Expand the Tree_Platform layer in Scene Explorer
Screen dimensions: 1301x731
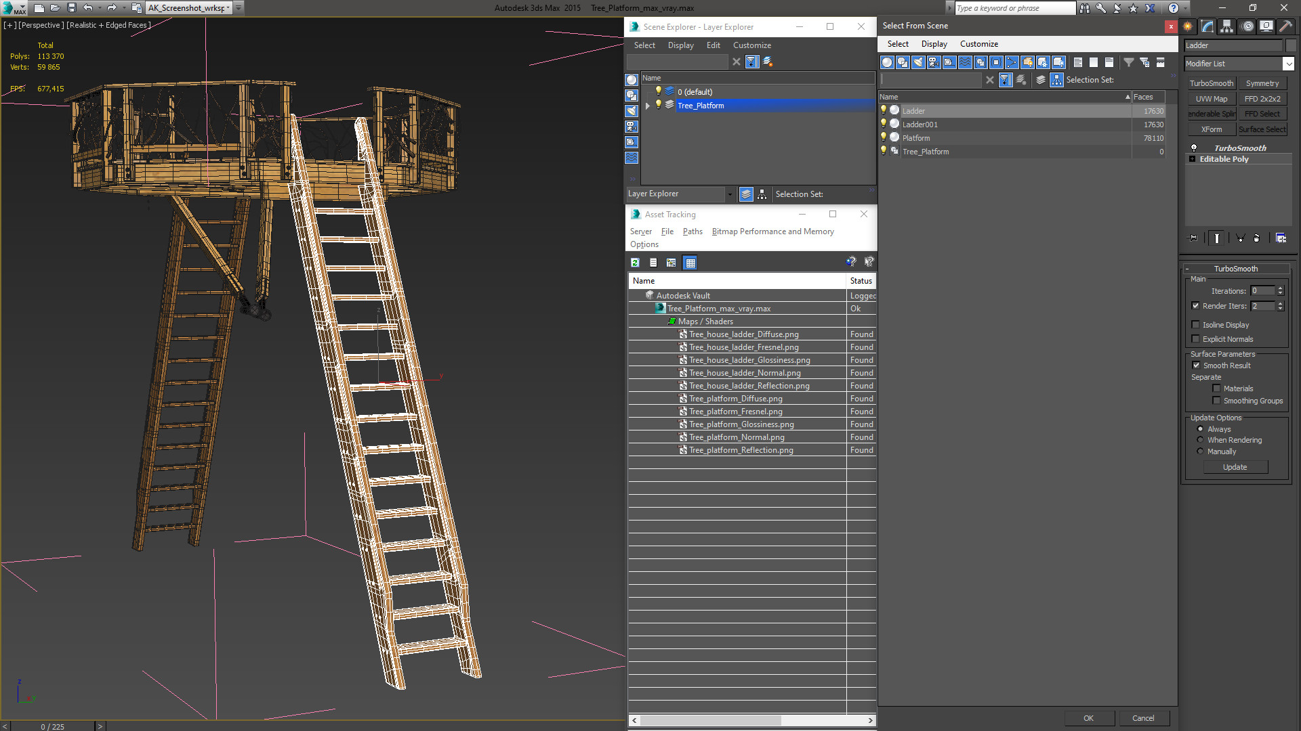pyautogui.click(x=648, y=106)
